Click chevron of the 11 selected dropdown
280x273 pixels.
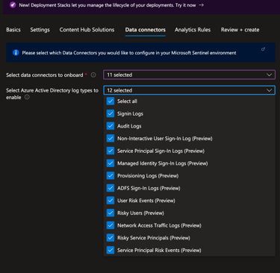269,75
